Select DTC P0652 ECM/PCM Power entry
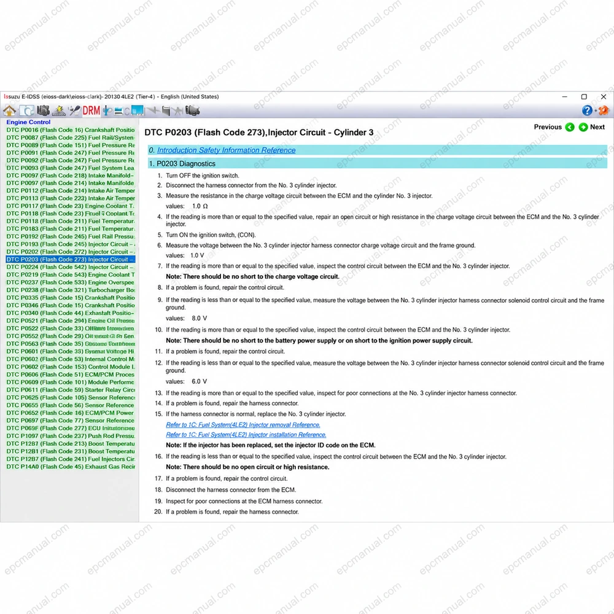The image size is (614, 614). click(x=71, y=413)
